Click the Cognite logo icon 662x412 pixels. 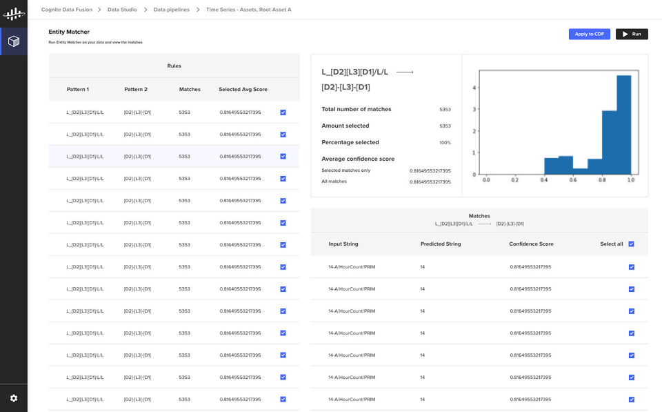tap(14, 13)
